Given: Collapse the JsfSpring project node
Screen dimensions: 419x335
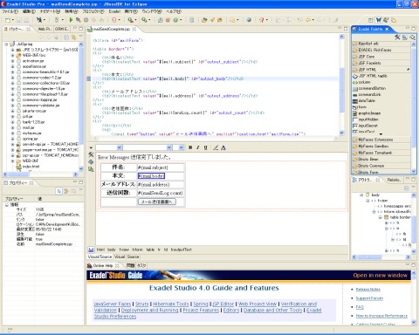Looking at the screenshot, I should click(x=6, y=44).
